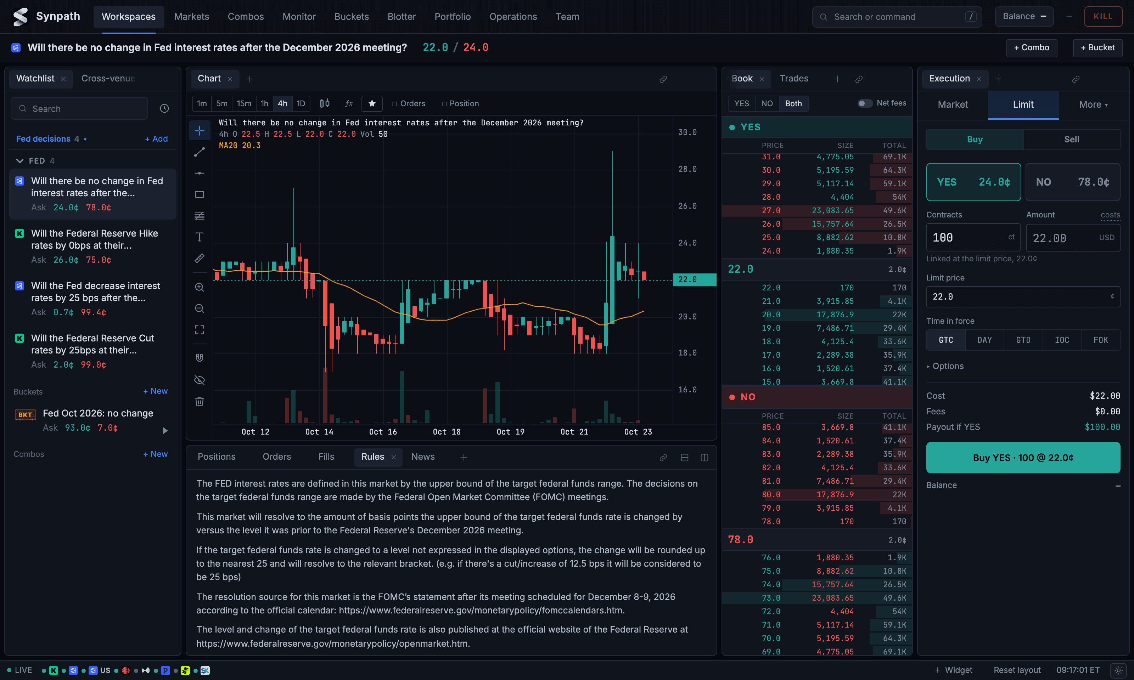Set time in force to FOK

[1101, 340]
